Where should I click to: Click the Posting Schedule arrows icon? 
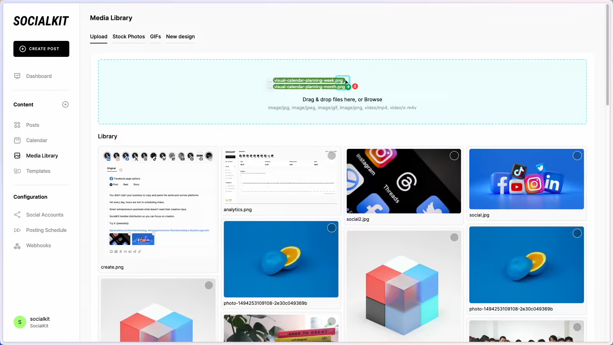coord(17,230)
